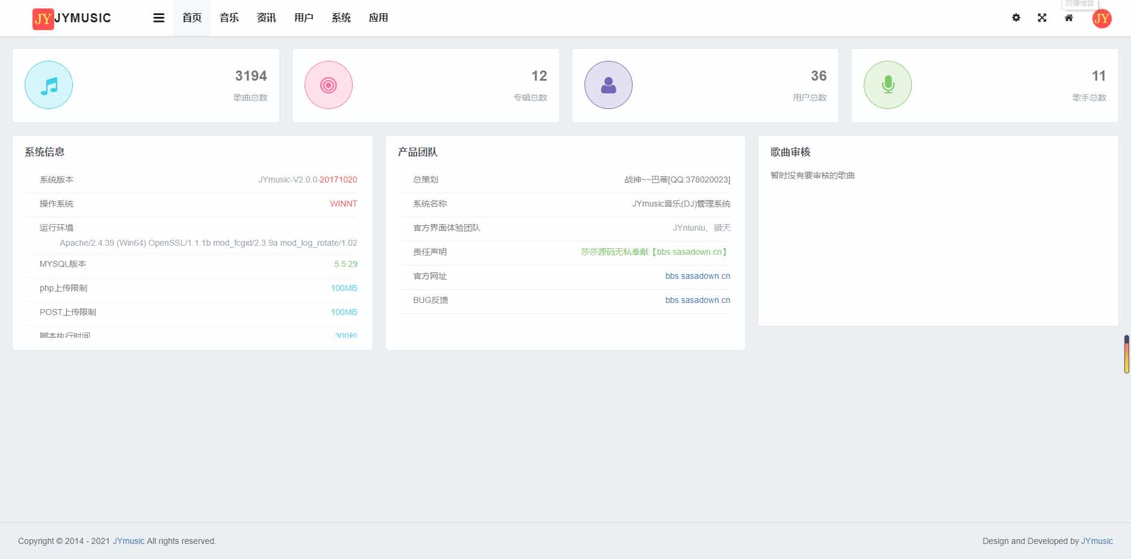
Task: Click the 3194 song count
Action: point(251,76)
